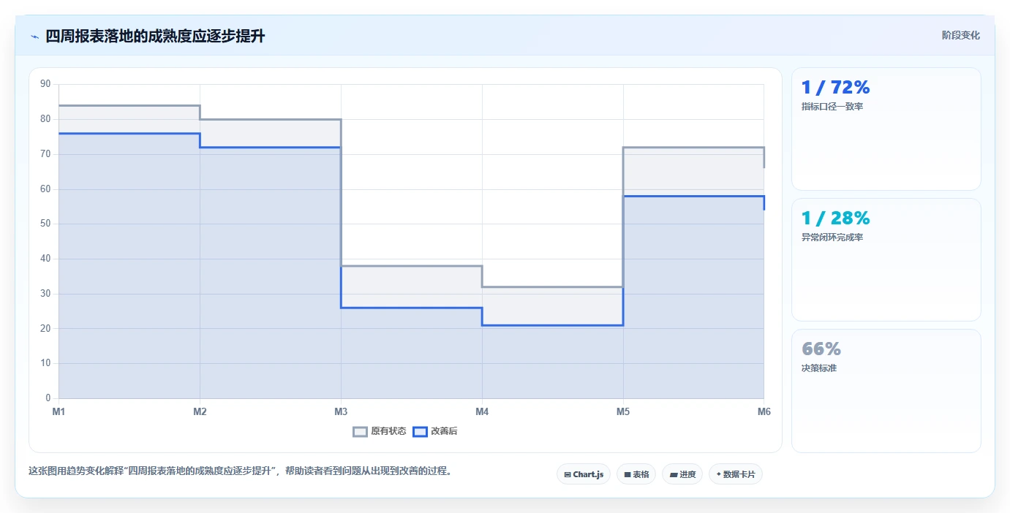Click the 改善后 legend label
The width and height of the screenshot is (1010, 513).
click(444, 431)
